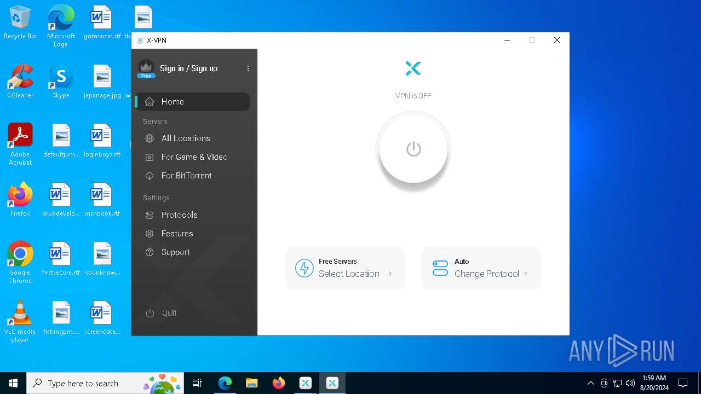Click the protocol toggle-style icon

click(x=440, y=268)
